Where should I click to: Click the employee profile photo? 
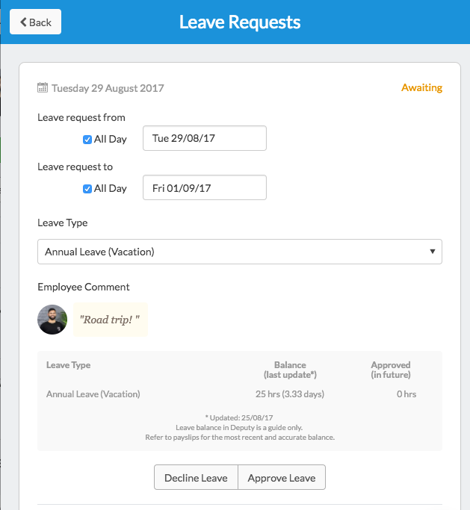(52, 320)
